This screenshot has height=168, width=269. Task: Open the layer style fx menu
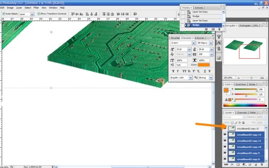232,164
